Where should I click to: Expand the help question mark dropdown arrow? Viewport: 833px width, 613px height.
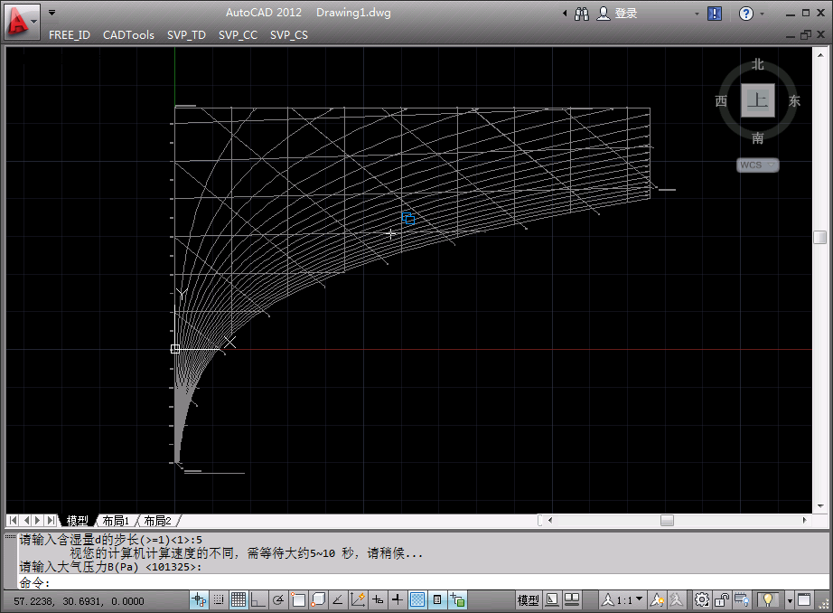click(x=763, y=14)
